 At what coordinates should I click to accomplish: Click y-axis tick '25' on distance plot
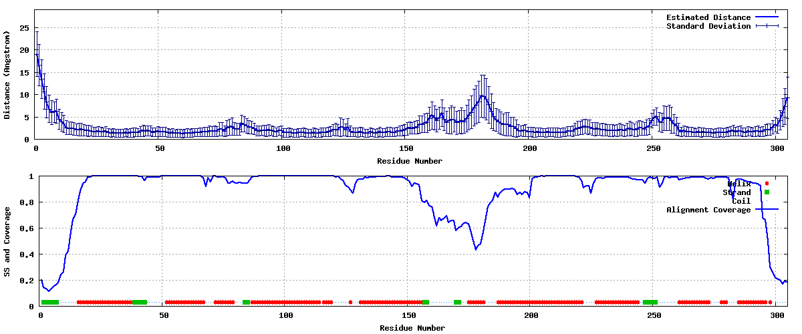point(25,28)
